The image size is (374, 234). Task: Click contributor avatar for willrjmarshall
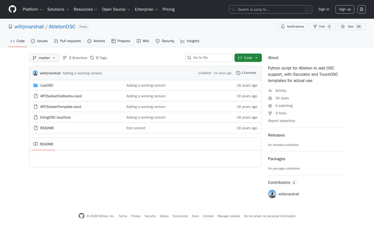[x=272, y=194]
